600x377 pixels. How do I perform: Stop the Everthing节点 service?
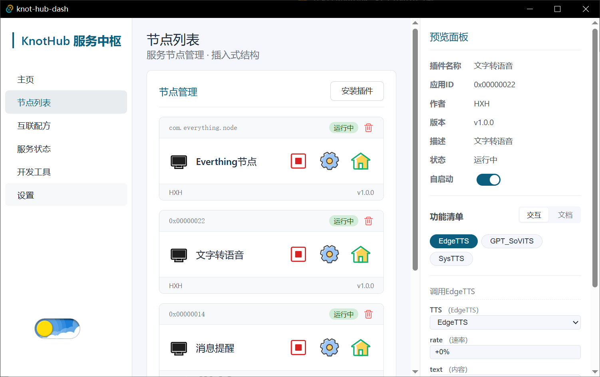click(x=298, y=161)
